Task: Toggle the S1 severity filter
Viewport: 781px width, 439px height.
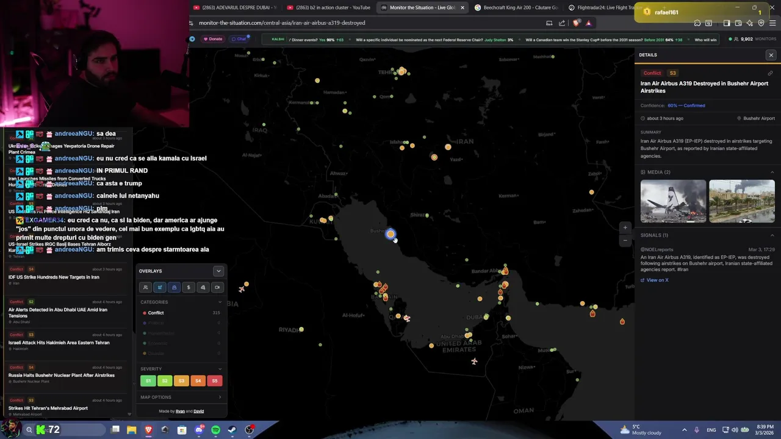Action: point(148,380)
